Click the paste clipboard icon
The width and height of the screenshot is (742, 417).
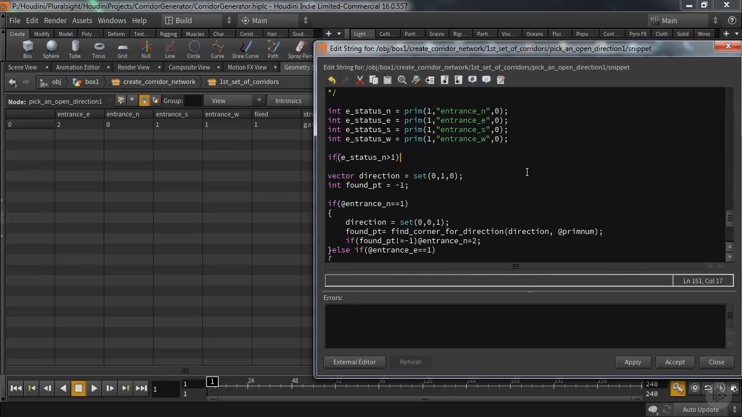388,81
